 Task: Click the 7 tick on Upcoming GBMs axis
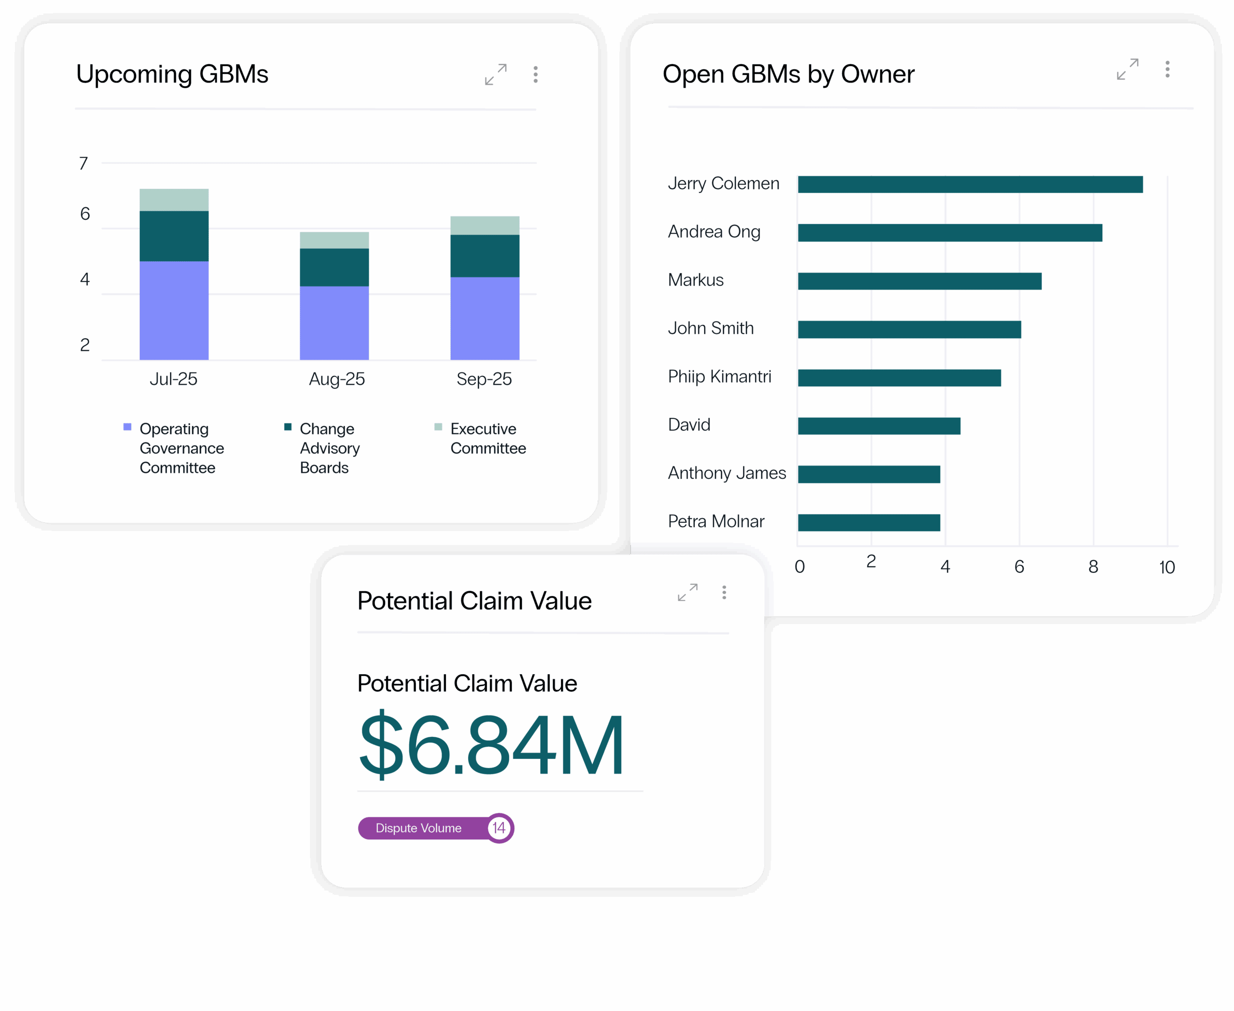[x=84, y=164]
